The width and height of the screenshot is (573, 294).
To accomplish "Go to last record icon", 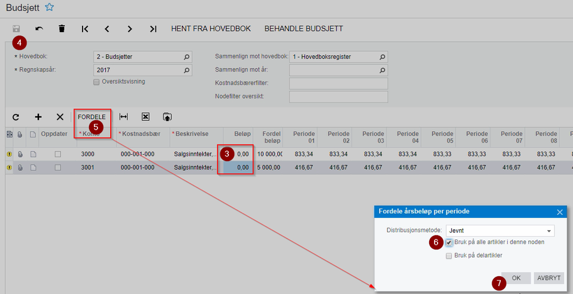I will pyautogui.click(x=153, y=29).
